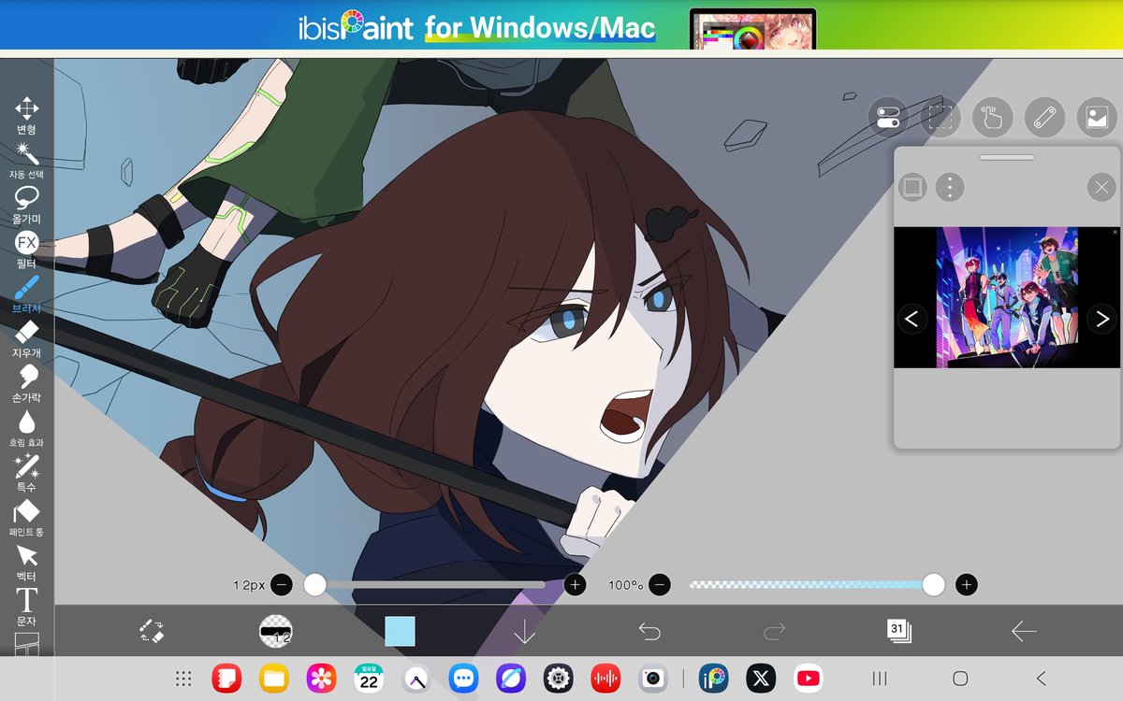1123x701 pixels.
Task: Select the 페인트 통 bucket tool
Action: pyautogui.click(x=26, y=518)
